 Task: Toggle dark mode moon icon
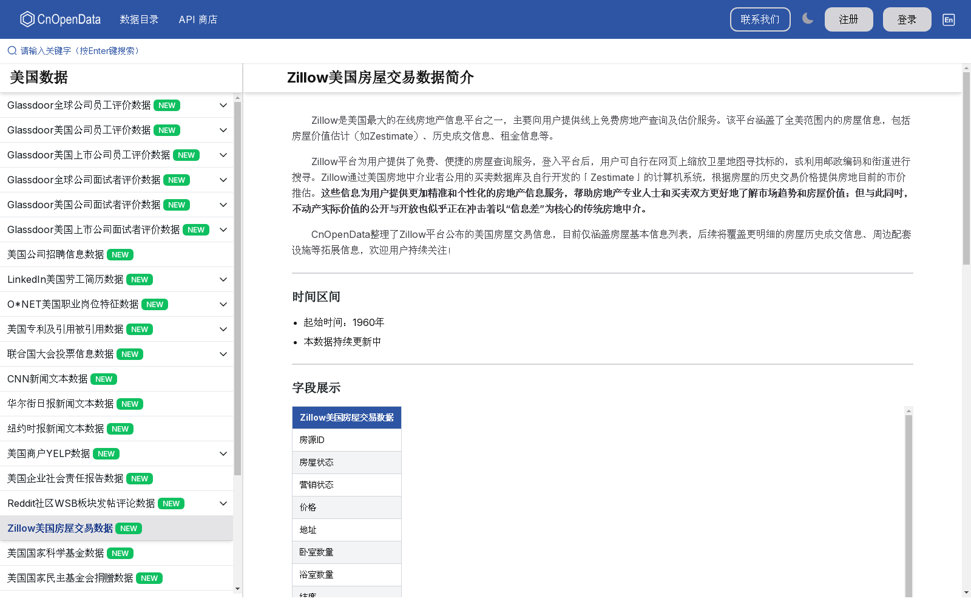[x=808, y=19]
